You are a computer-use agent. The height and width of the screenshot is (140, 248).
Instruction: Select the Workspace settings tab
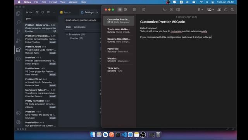(x=79, y=27)
